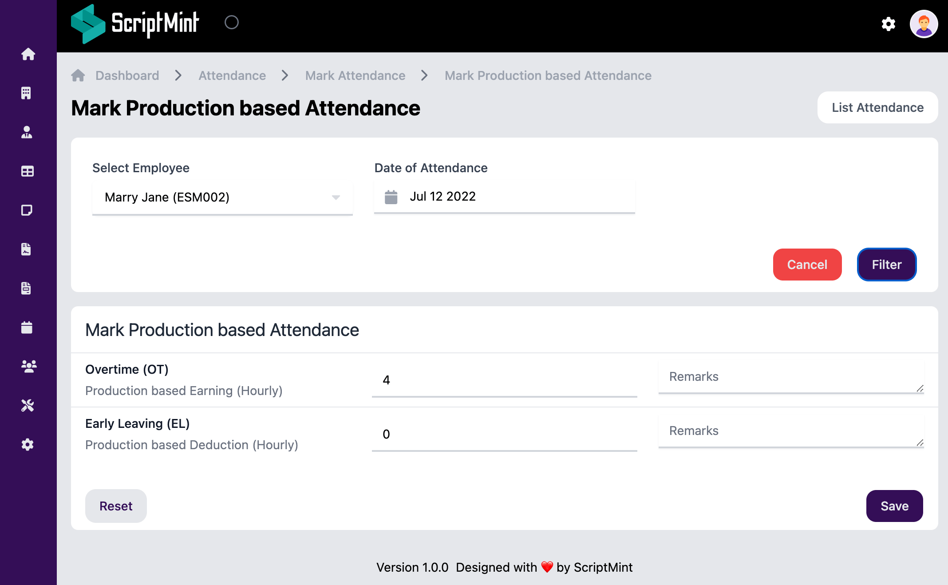Select the report document icon
The width and height of the screenshot is (948, 585).
coord(27,249)
